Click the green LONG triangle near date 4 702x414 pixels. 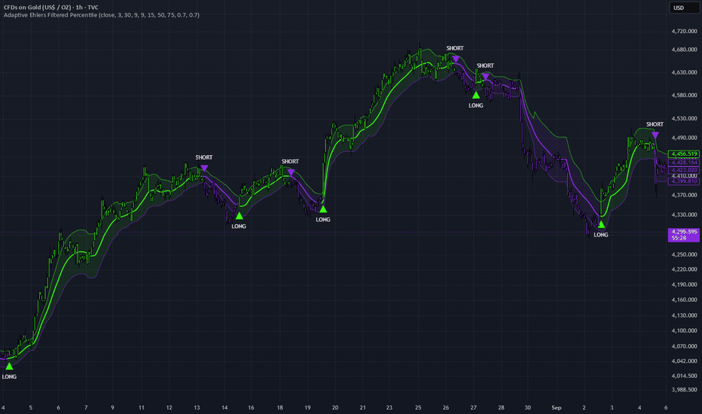tap(9, 366)
